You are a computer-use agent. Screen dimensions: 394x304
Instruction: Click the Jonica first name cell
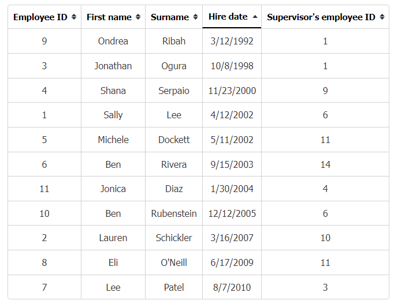pyautogui.click(x=113, y=189)
